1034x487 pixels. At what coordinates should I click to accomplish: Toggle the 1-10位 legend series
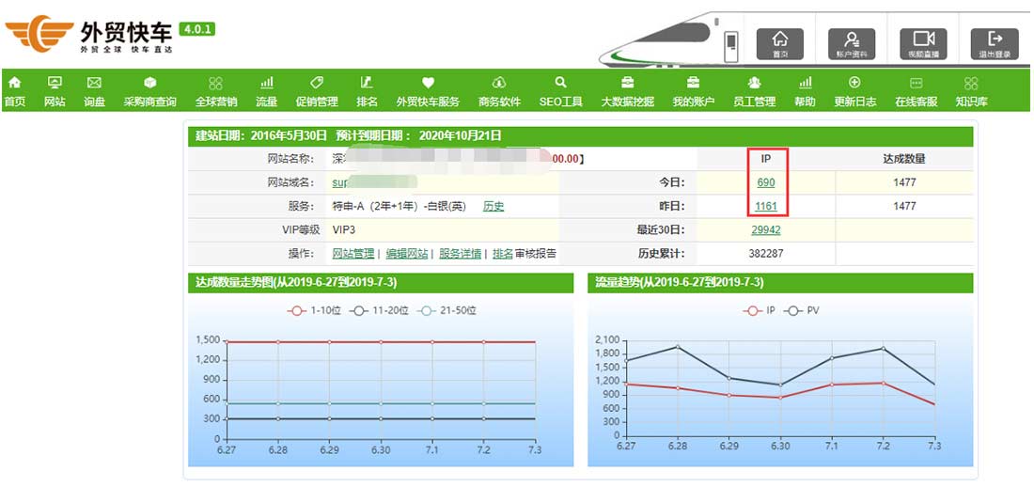click(x=314, y=310)
